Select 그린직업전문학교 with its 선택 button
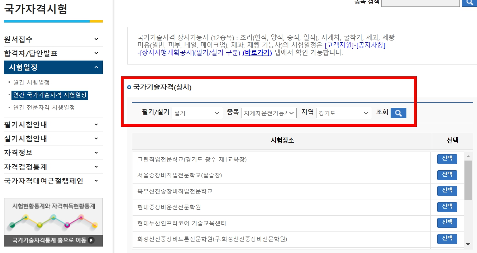The height and width of the screenshot is (253, 477). (x=447, y=159)
